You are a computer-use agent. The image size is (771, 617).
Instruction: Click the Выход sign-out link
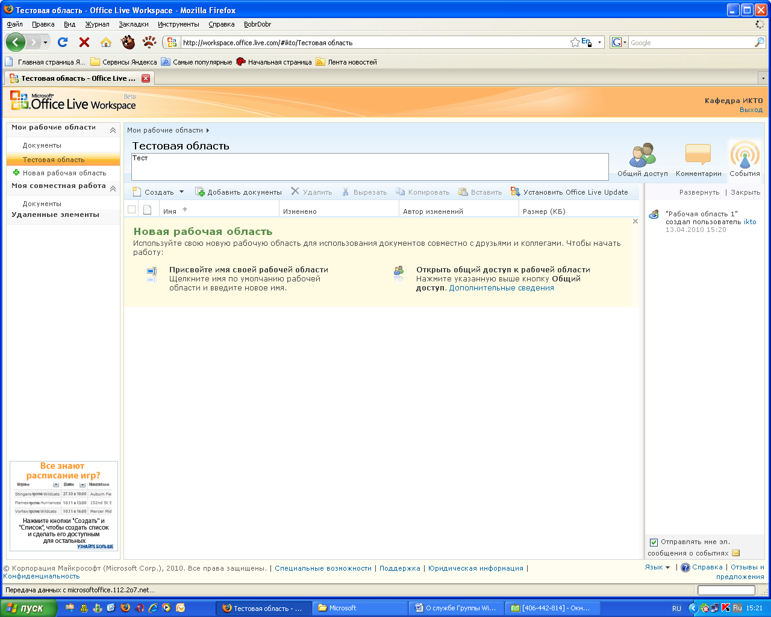tap(751, 110)
